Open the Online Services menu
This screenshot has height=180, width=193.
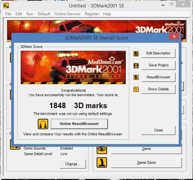click(68, 14)
